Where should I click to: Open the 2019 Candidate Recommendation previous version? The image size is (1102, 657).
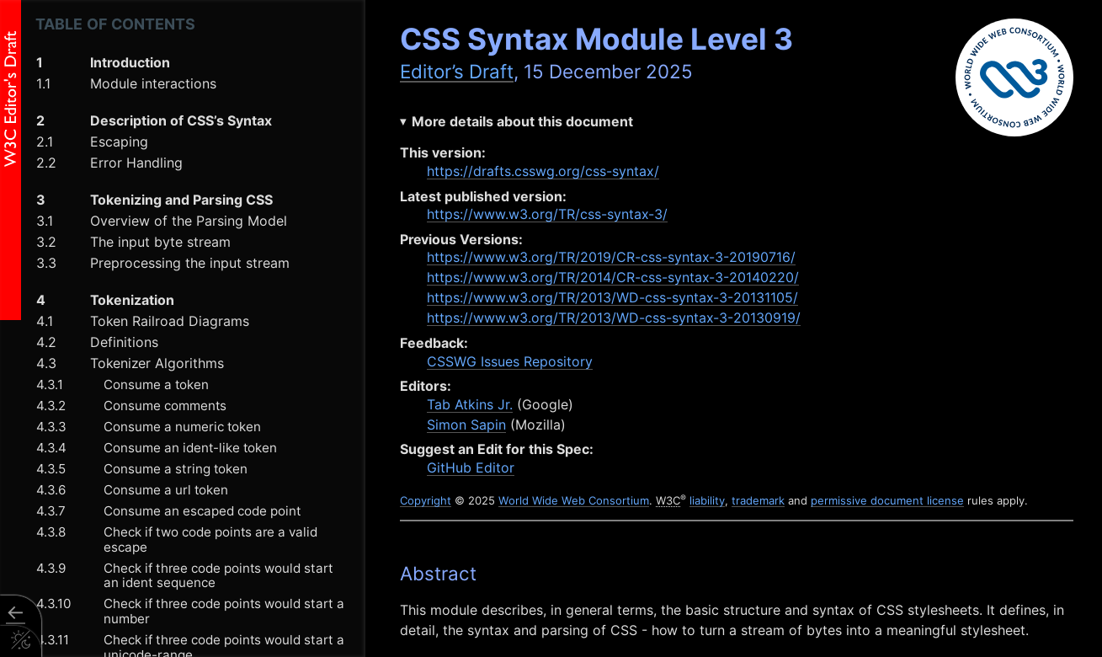pos(612,257)
